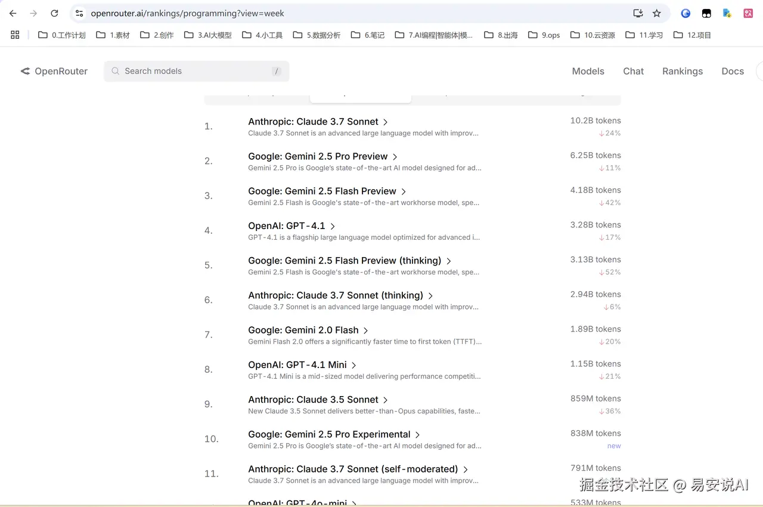Open Gemini 2.5 Flash Preview (thinking) link

coord(345,261)
